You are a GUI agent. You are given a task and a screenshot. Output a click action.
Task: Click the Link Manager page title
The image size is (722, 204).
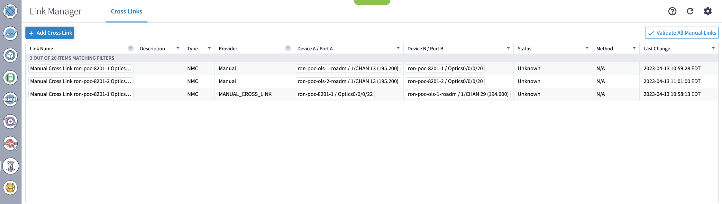tap(56, 11)
